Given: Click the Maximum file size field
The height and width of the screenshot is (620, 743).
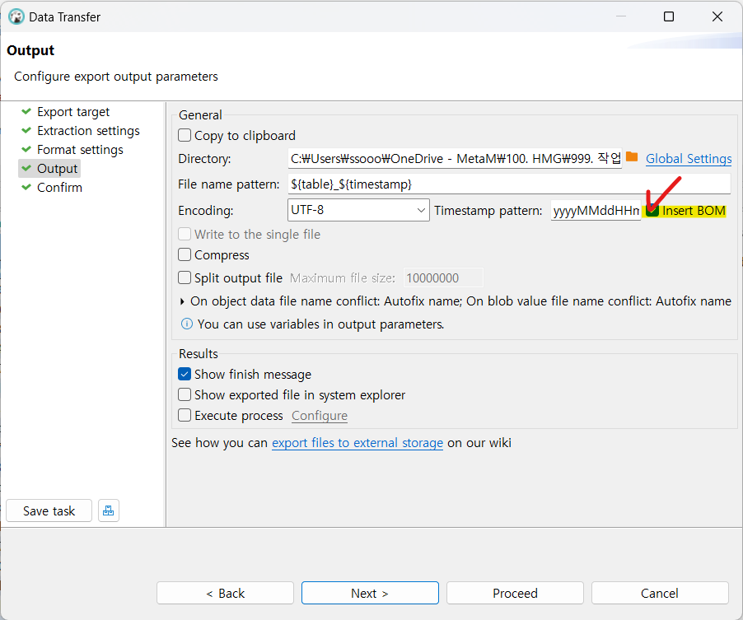Looking at the screenshot, I should click(443, 277).
